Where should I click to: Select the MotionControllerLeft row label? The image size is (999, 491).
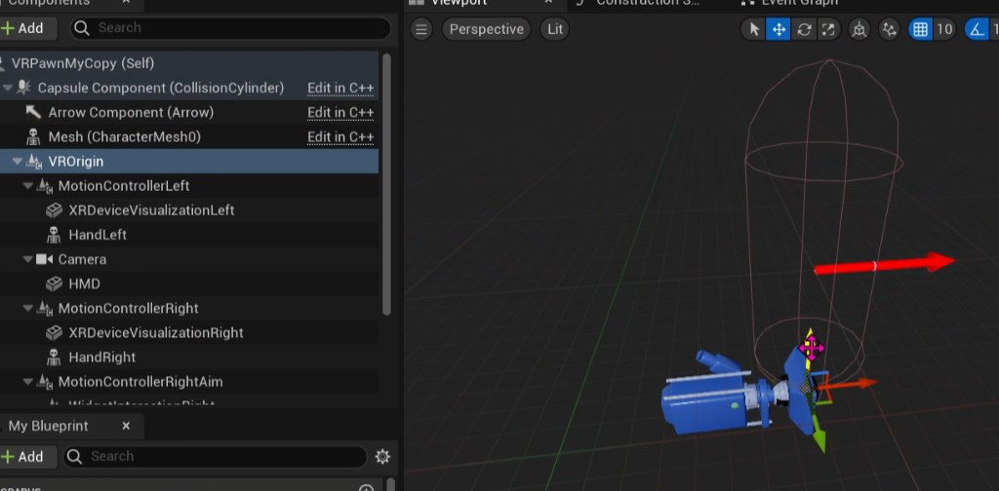pyautogui.click(x=124, y=186)
